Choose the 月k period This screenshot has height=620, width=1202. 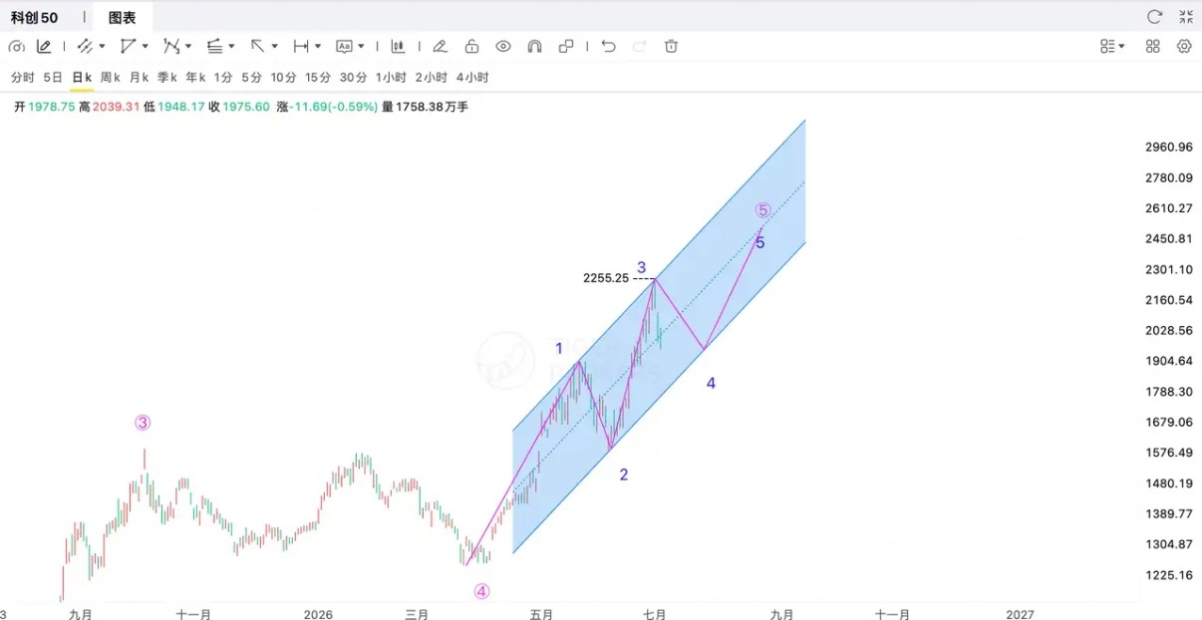pos(139,77)
